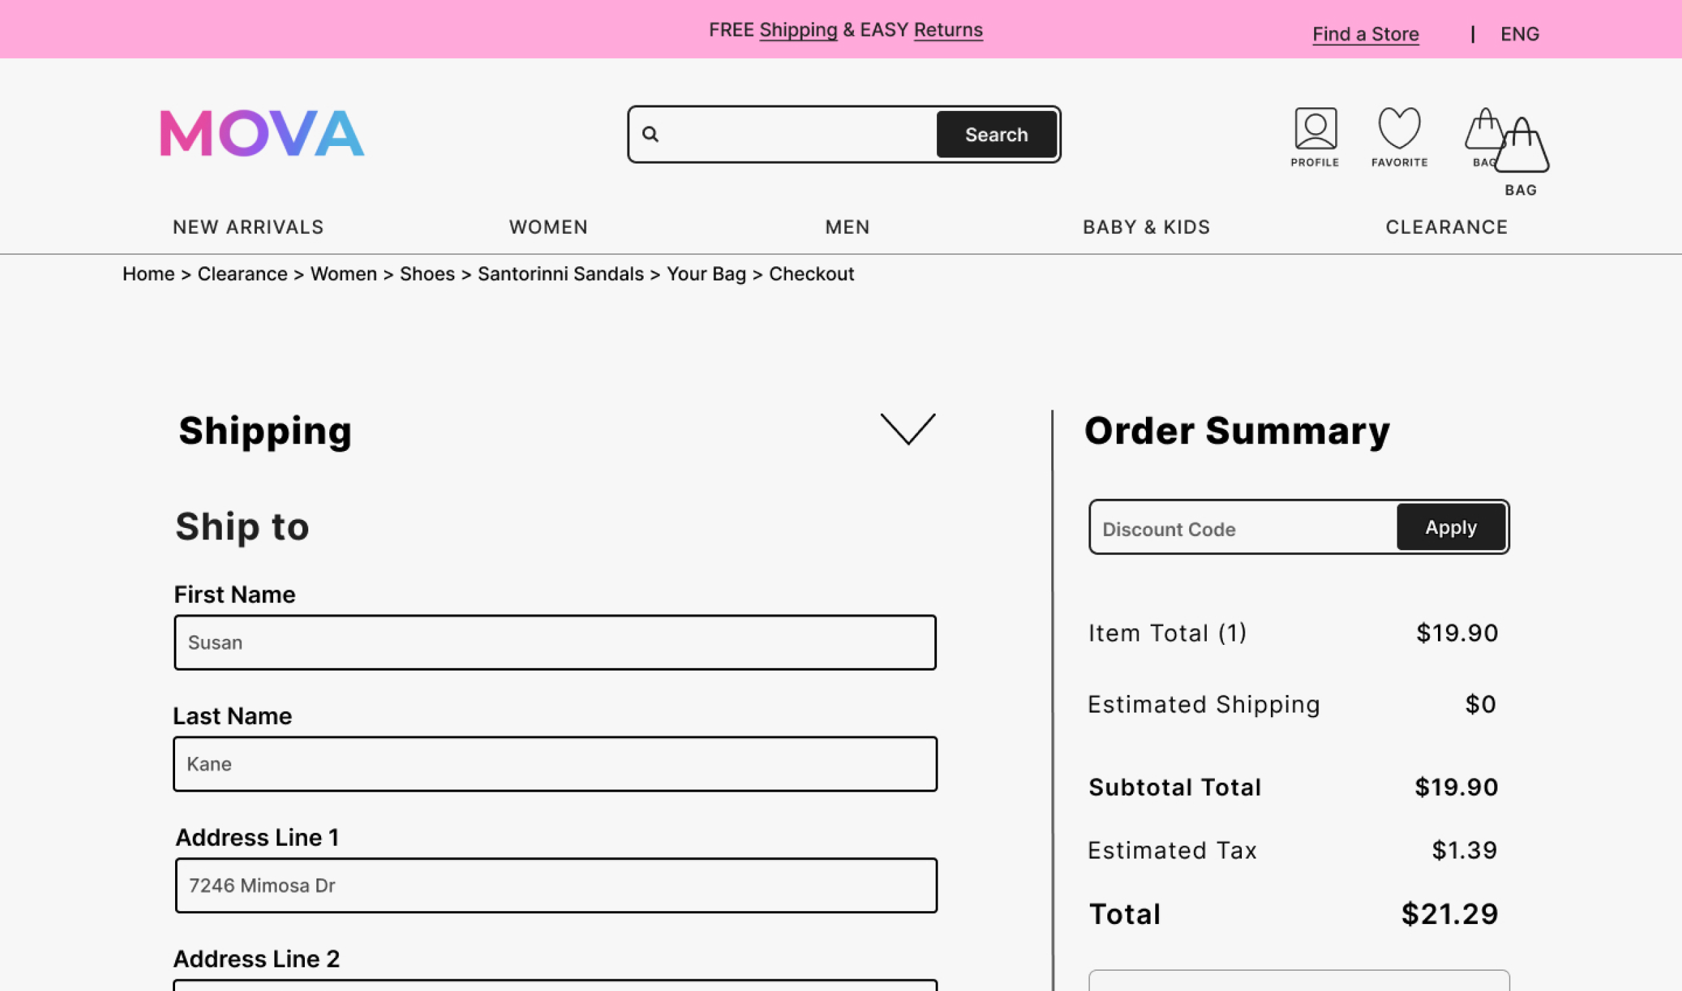Open the Returns link in banner
Viewport: 1682px width, 991px height.
point(948,30)
